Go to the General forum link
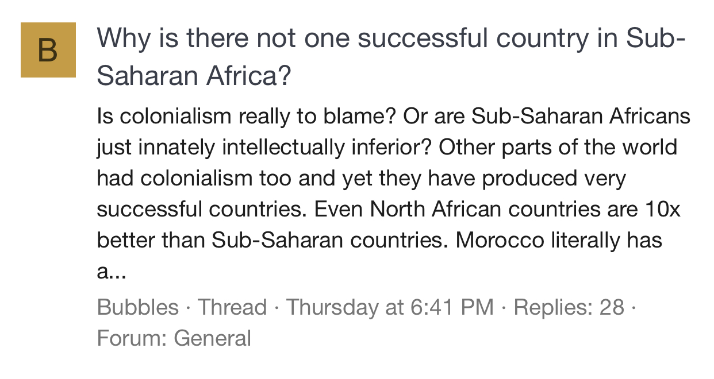This screenshot has height=379, width=714. pyautogui.click(x=213, y=338)
